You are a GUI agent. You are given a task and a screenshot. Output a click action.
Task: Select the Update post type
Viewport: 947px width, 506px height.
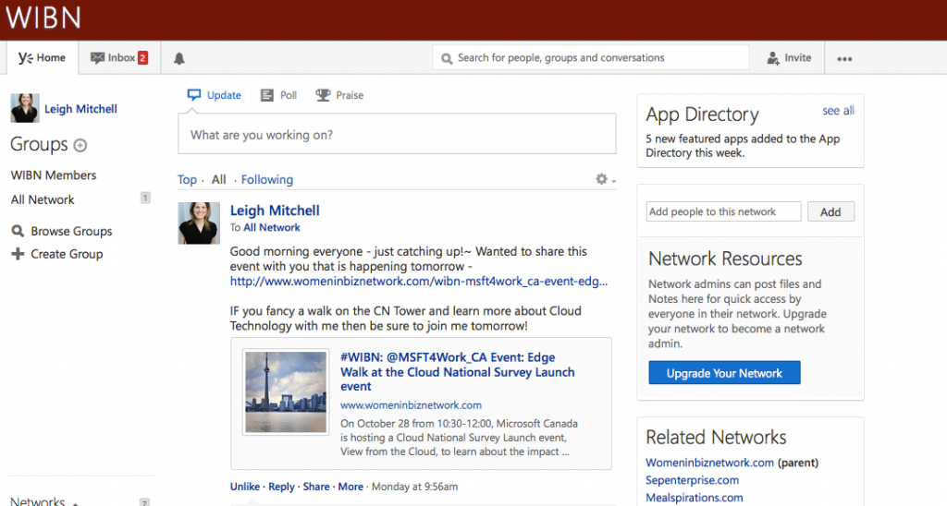point(215,95)
